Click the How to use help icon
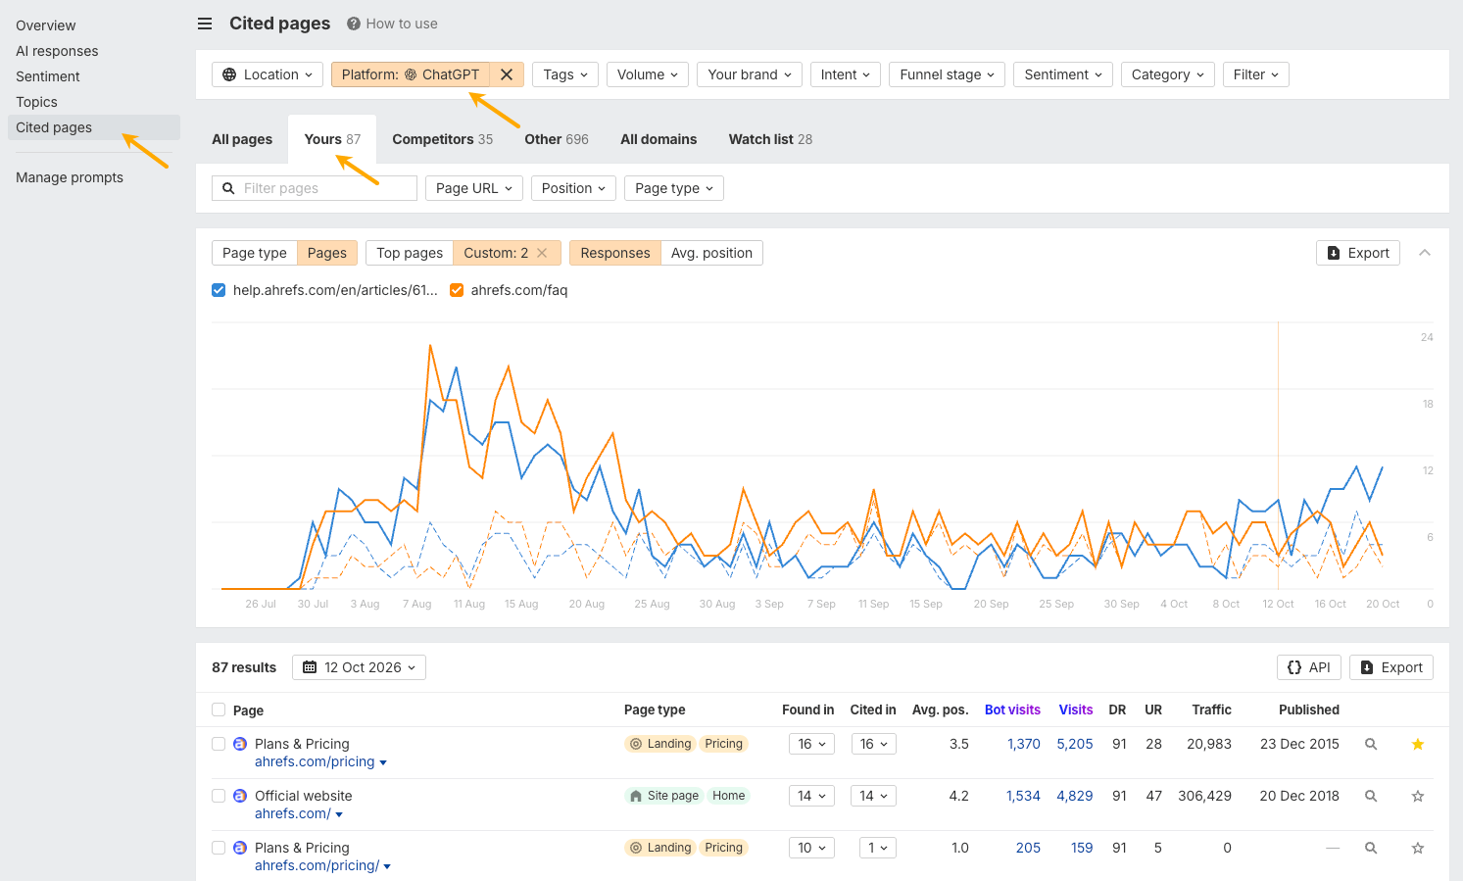Screen dimensions: 1463x881 pyautogui.click(x=354, y=24)
